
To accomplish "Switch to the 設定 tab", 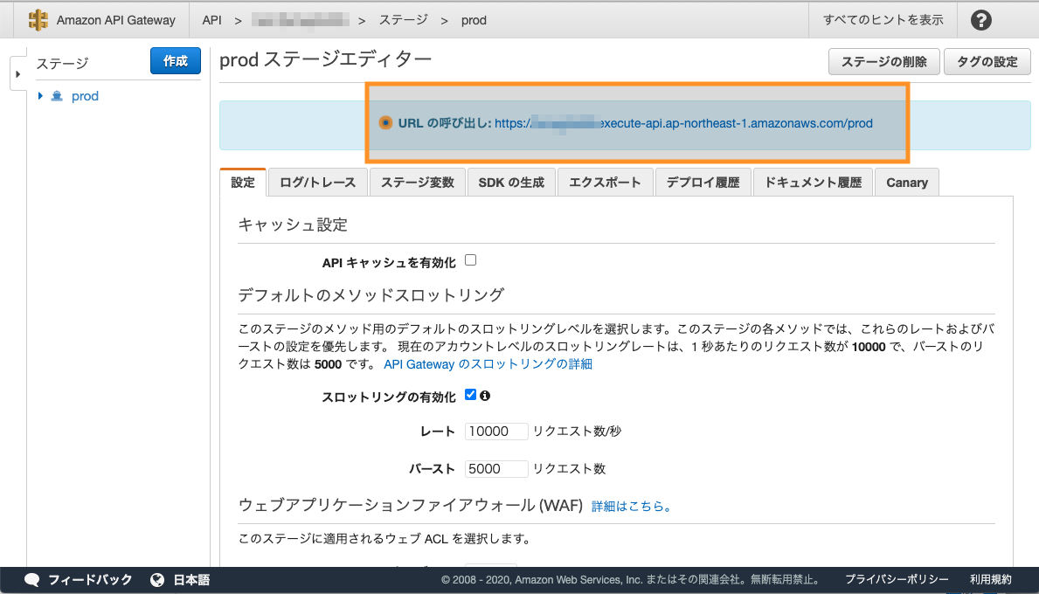I will 243,183.
